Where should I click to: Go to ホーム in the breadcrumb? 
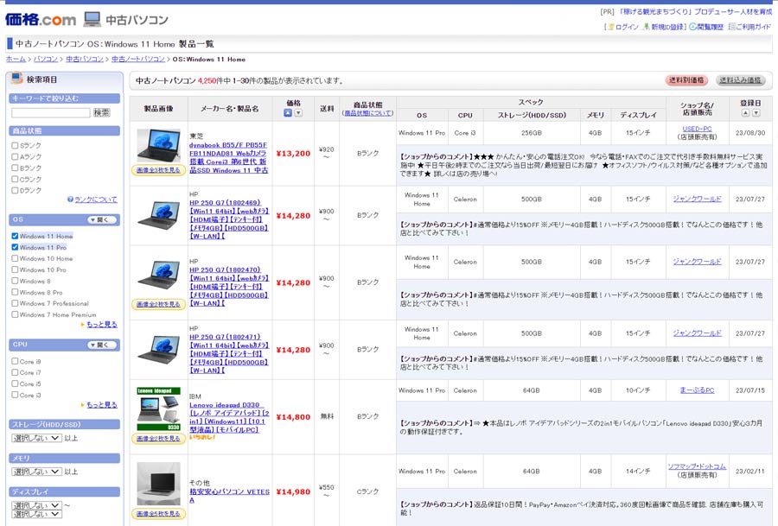pyautogui.click(x=16, y=59)
